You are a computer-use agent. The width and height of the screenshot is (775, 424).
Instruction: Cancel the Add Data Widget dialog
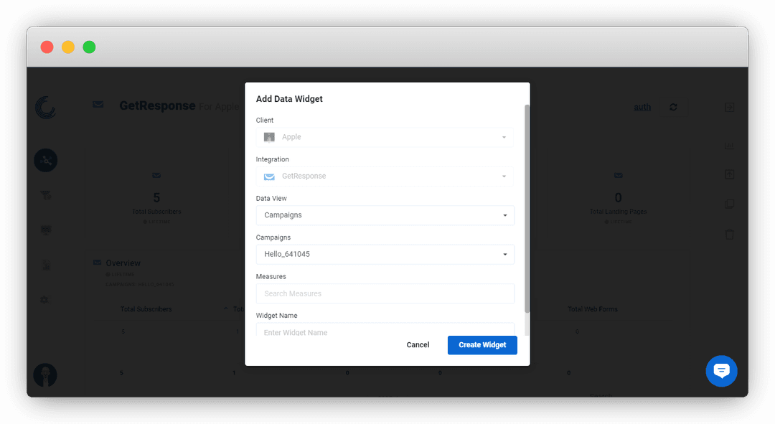[x=418, y=345]
